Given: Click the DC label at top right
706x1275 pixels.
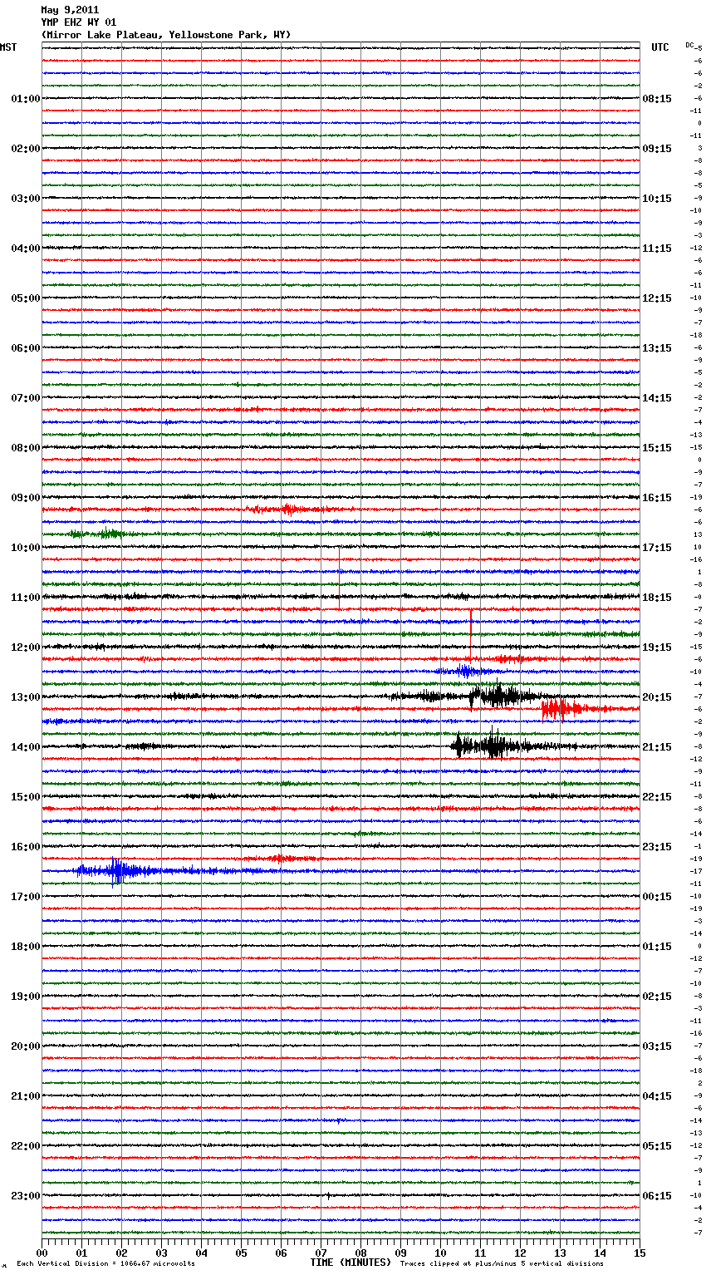Looking at the screenshot, I should [689, 45].
